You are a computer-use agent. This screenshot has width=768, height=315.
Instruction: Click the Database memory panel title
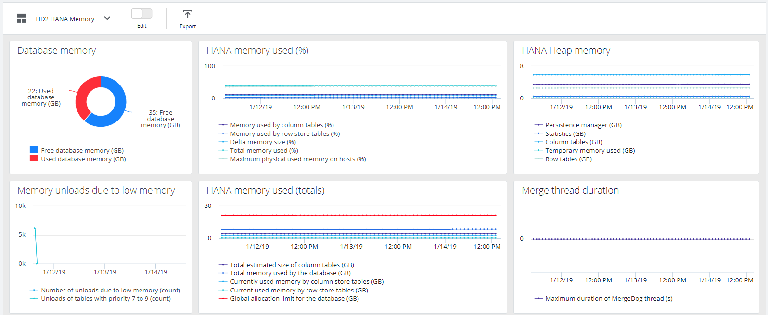pos(57,50)
